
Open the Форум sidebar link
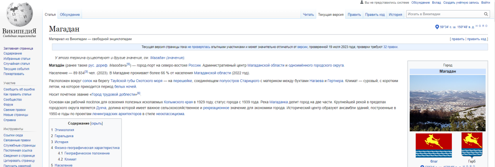[x=8, y=105]
